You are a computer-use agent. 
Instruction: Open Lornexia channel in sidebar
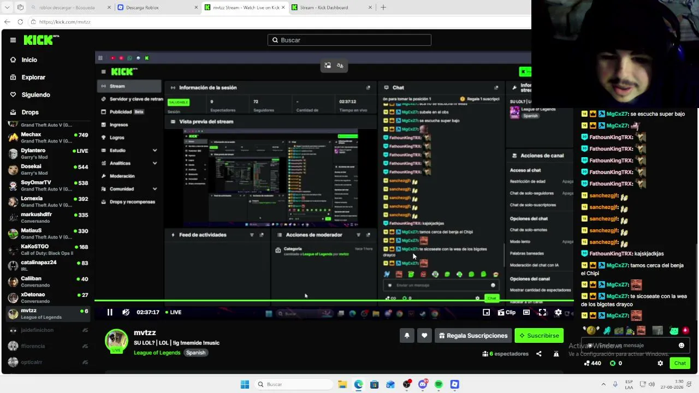[x=48, y=201]
